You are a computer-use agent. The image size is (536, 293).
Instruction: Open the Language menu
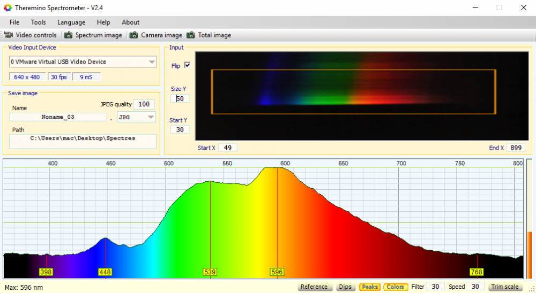pyautogui.click(x=71, y=22)
